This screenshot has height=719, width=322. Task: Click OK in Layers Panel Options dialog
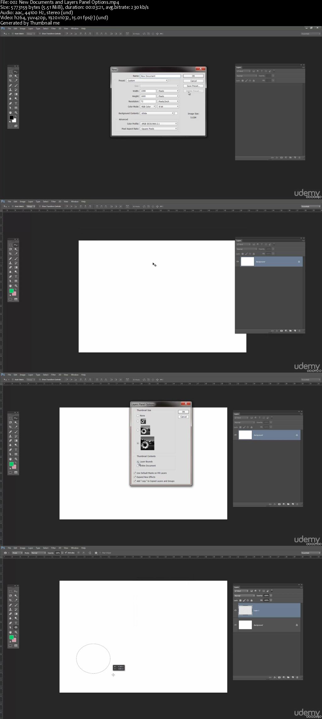pyautogui.click(x=183, y=412)
